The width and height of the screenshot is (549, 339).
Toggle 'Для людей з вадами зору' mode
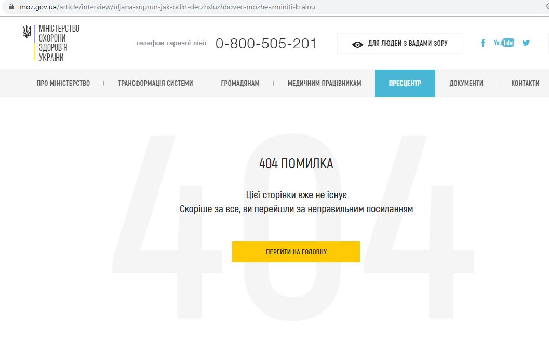pos(399,44)
